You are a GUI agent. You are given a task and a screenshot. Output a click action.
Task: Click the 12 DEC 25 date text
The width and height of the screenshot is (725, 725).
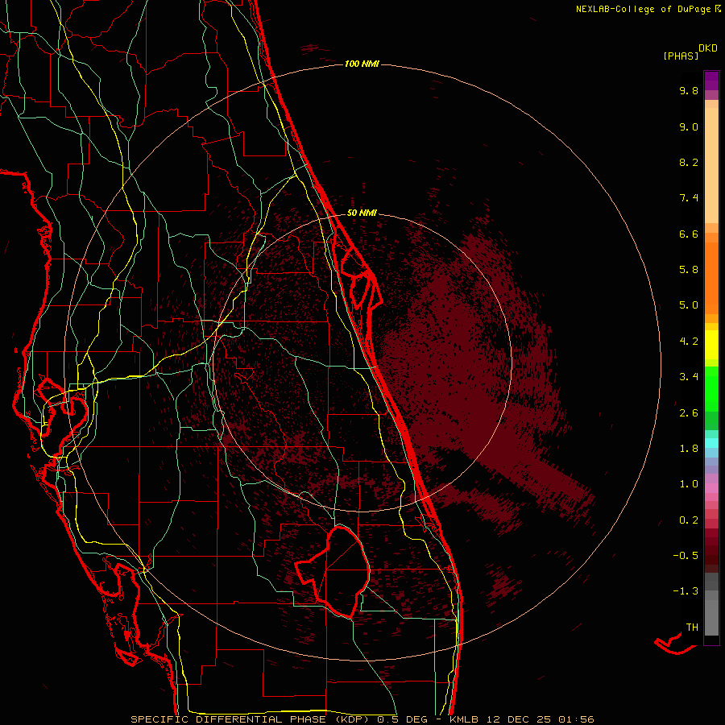(x=518, y=719)
